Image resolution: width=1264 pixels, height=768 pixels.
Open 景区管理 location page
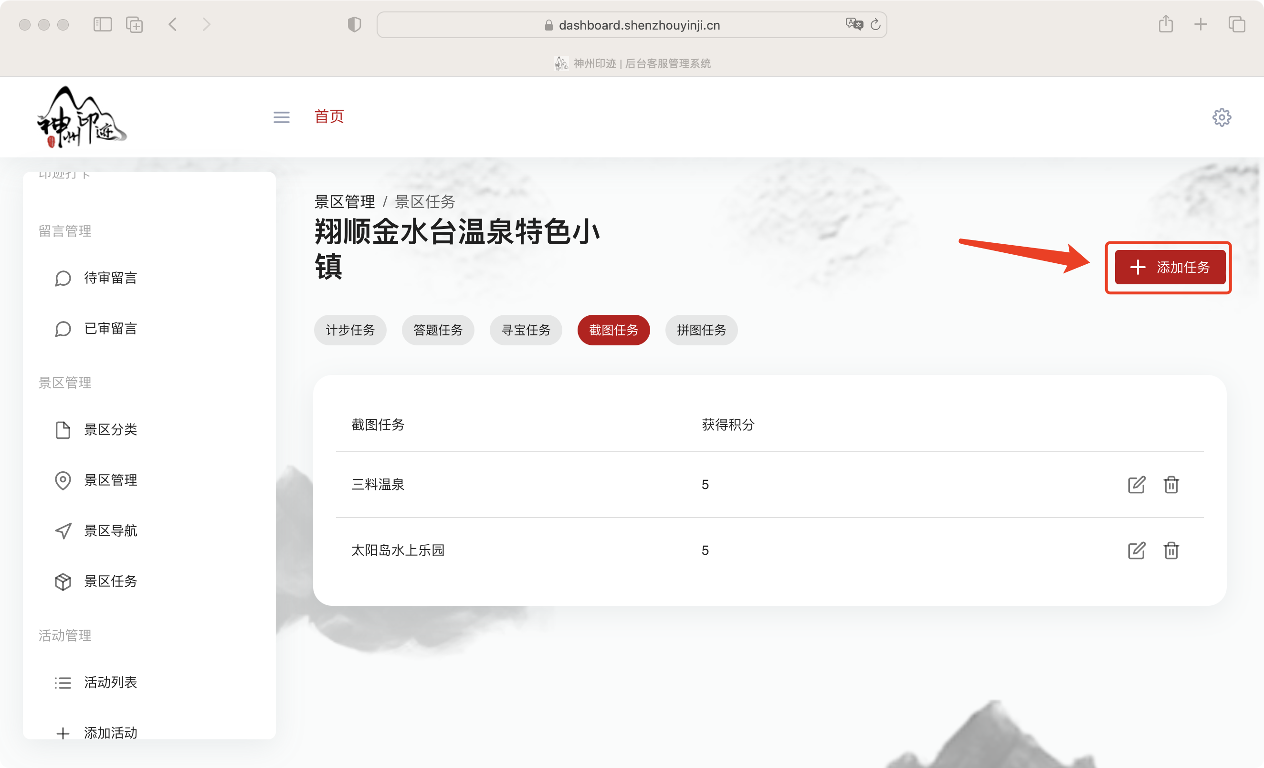tap(111, 480)
